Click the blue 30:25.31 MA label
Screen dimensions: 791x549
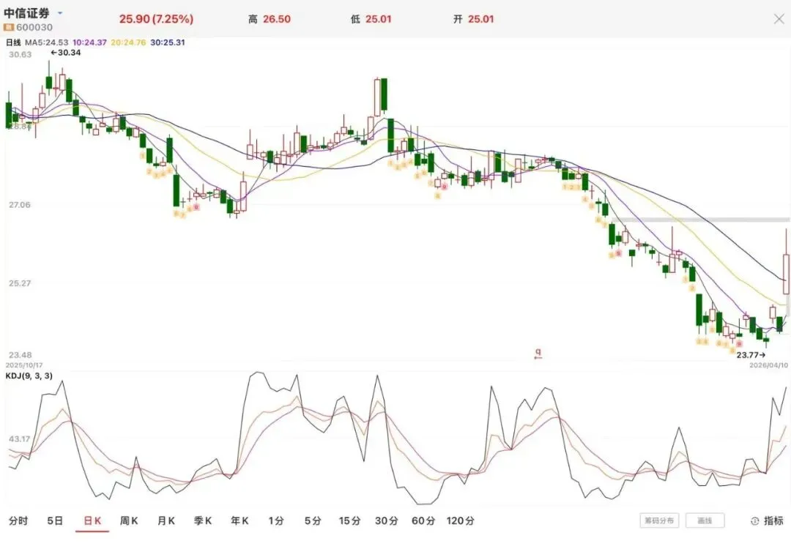[x=168, y=42]
